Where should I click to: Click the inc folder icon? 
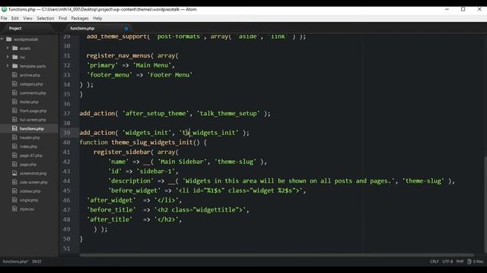click(x=14, y=57)
